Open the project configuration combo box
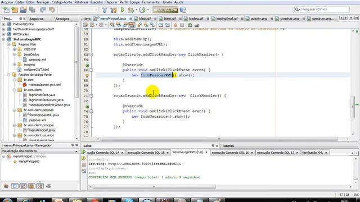Image resolution: width=360 pixels, height=202 pixels. coord(79,10)
